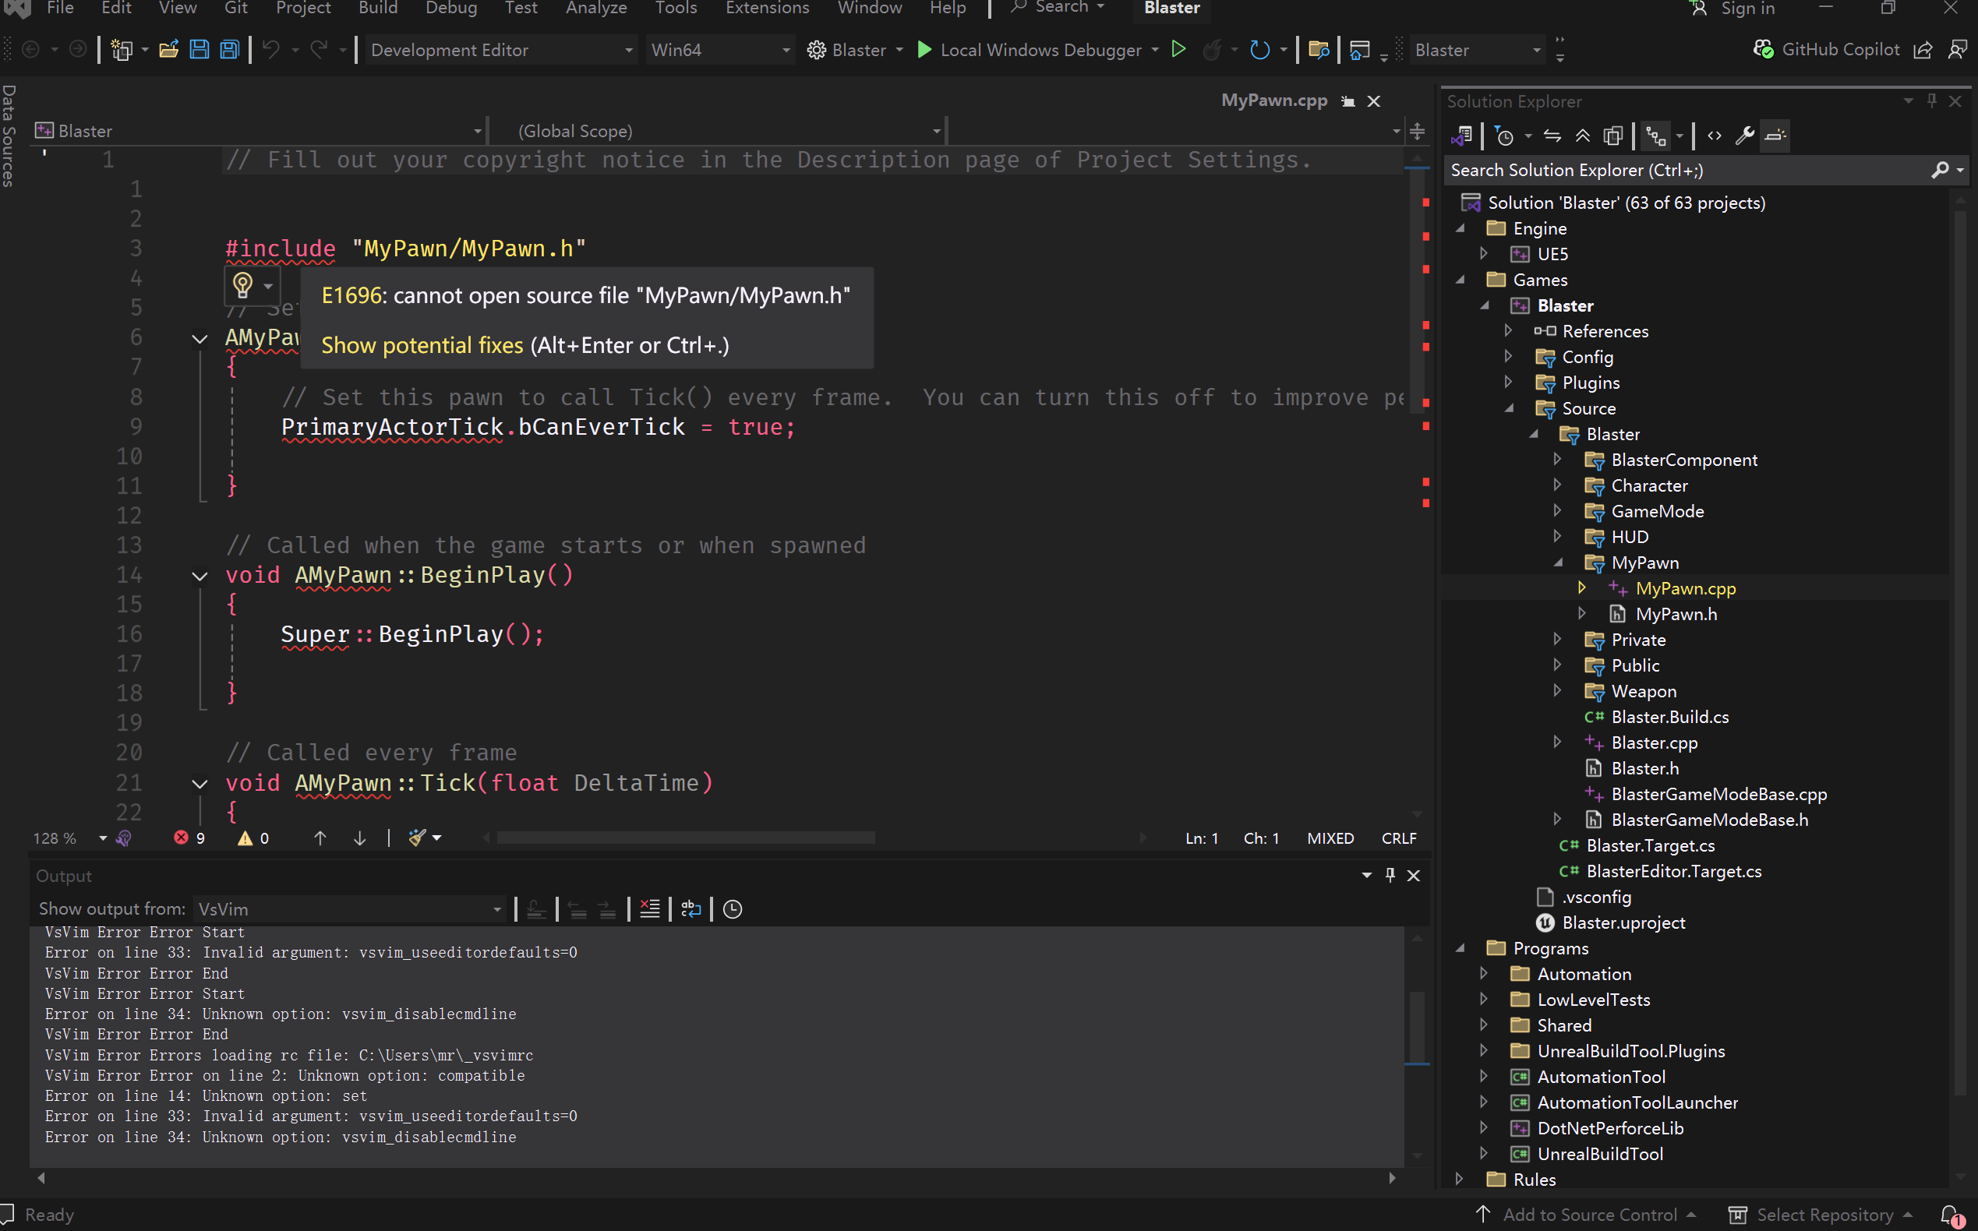Click the Open File folder icon
This screenshot has height=1231, width=1978.
pos(168,50)
